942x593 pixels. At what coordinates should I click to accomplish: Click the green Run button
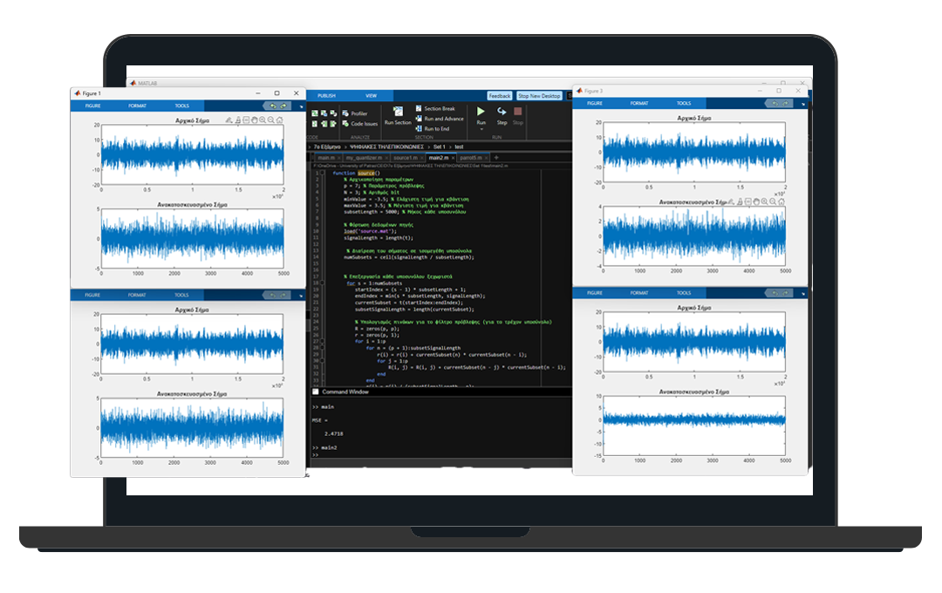(x=481, y=112)
